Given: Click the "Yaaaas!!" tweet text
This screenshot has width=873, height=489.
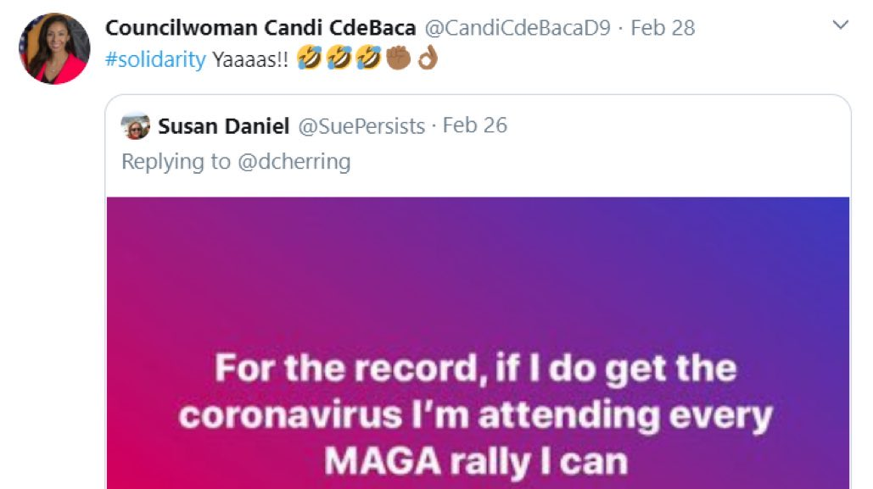Looking at the screenshot, I should [x=250, y=59].
